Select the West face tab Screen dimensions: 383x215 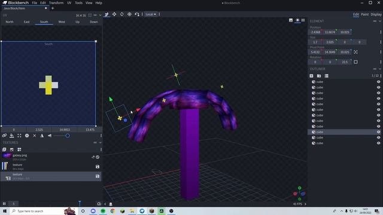tap(62, 22)
